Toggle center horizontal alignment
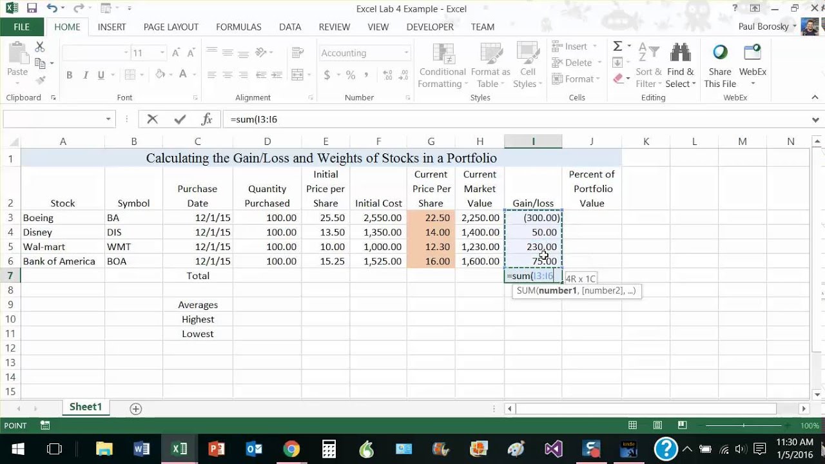The width and height of the screenshot is (825, 464). click(228, 75)
